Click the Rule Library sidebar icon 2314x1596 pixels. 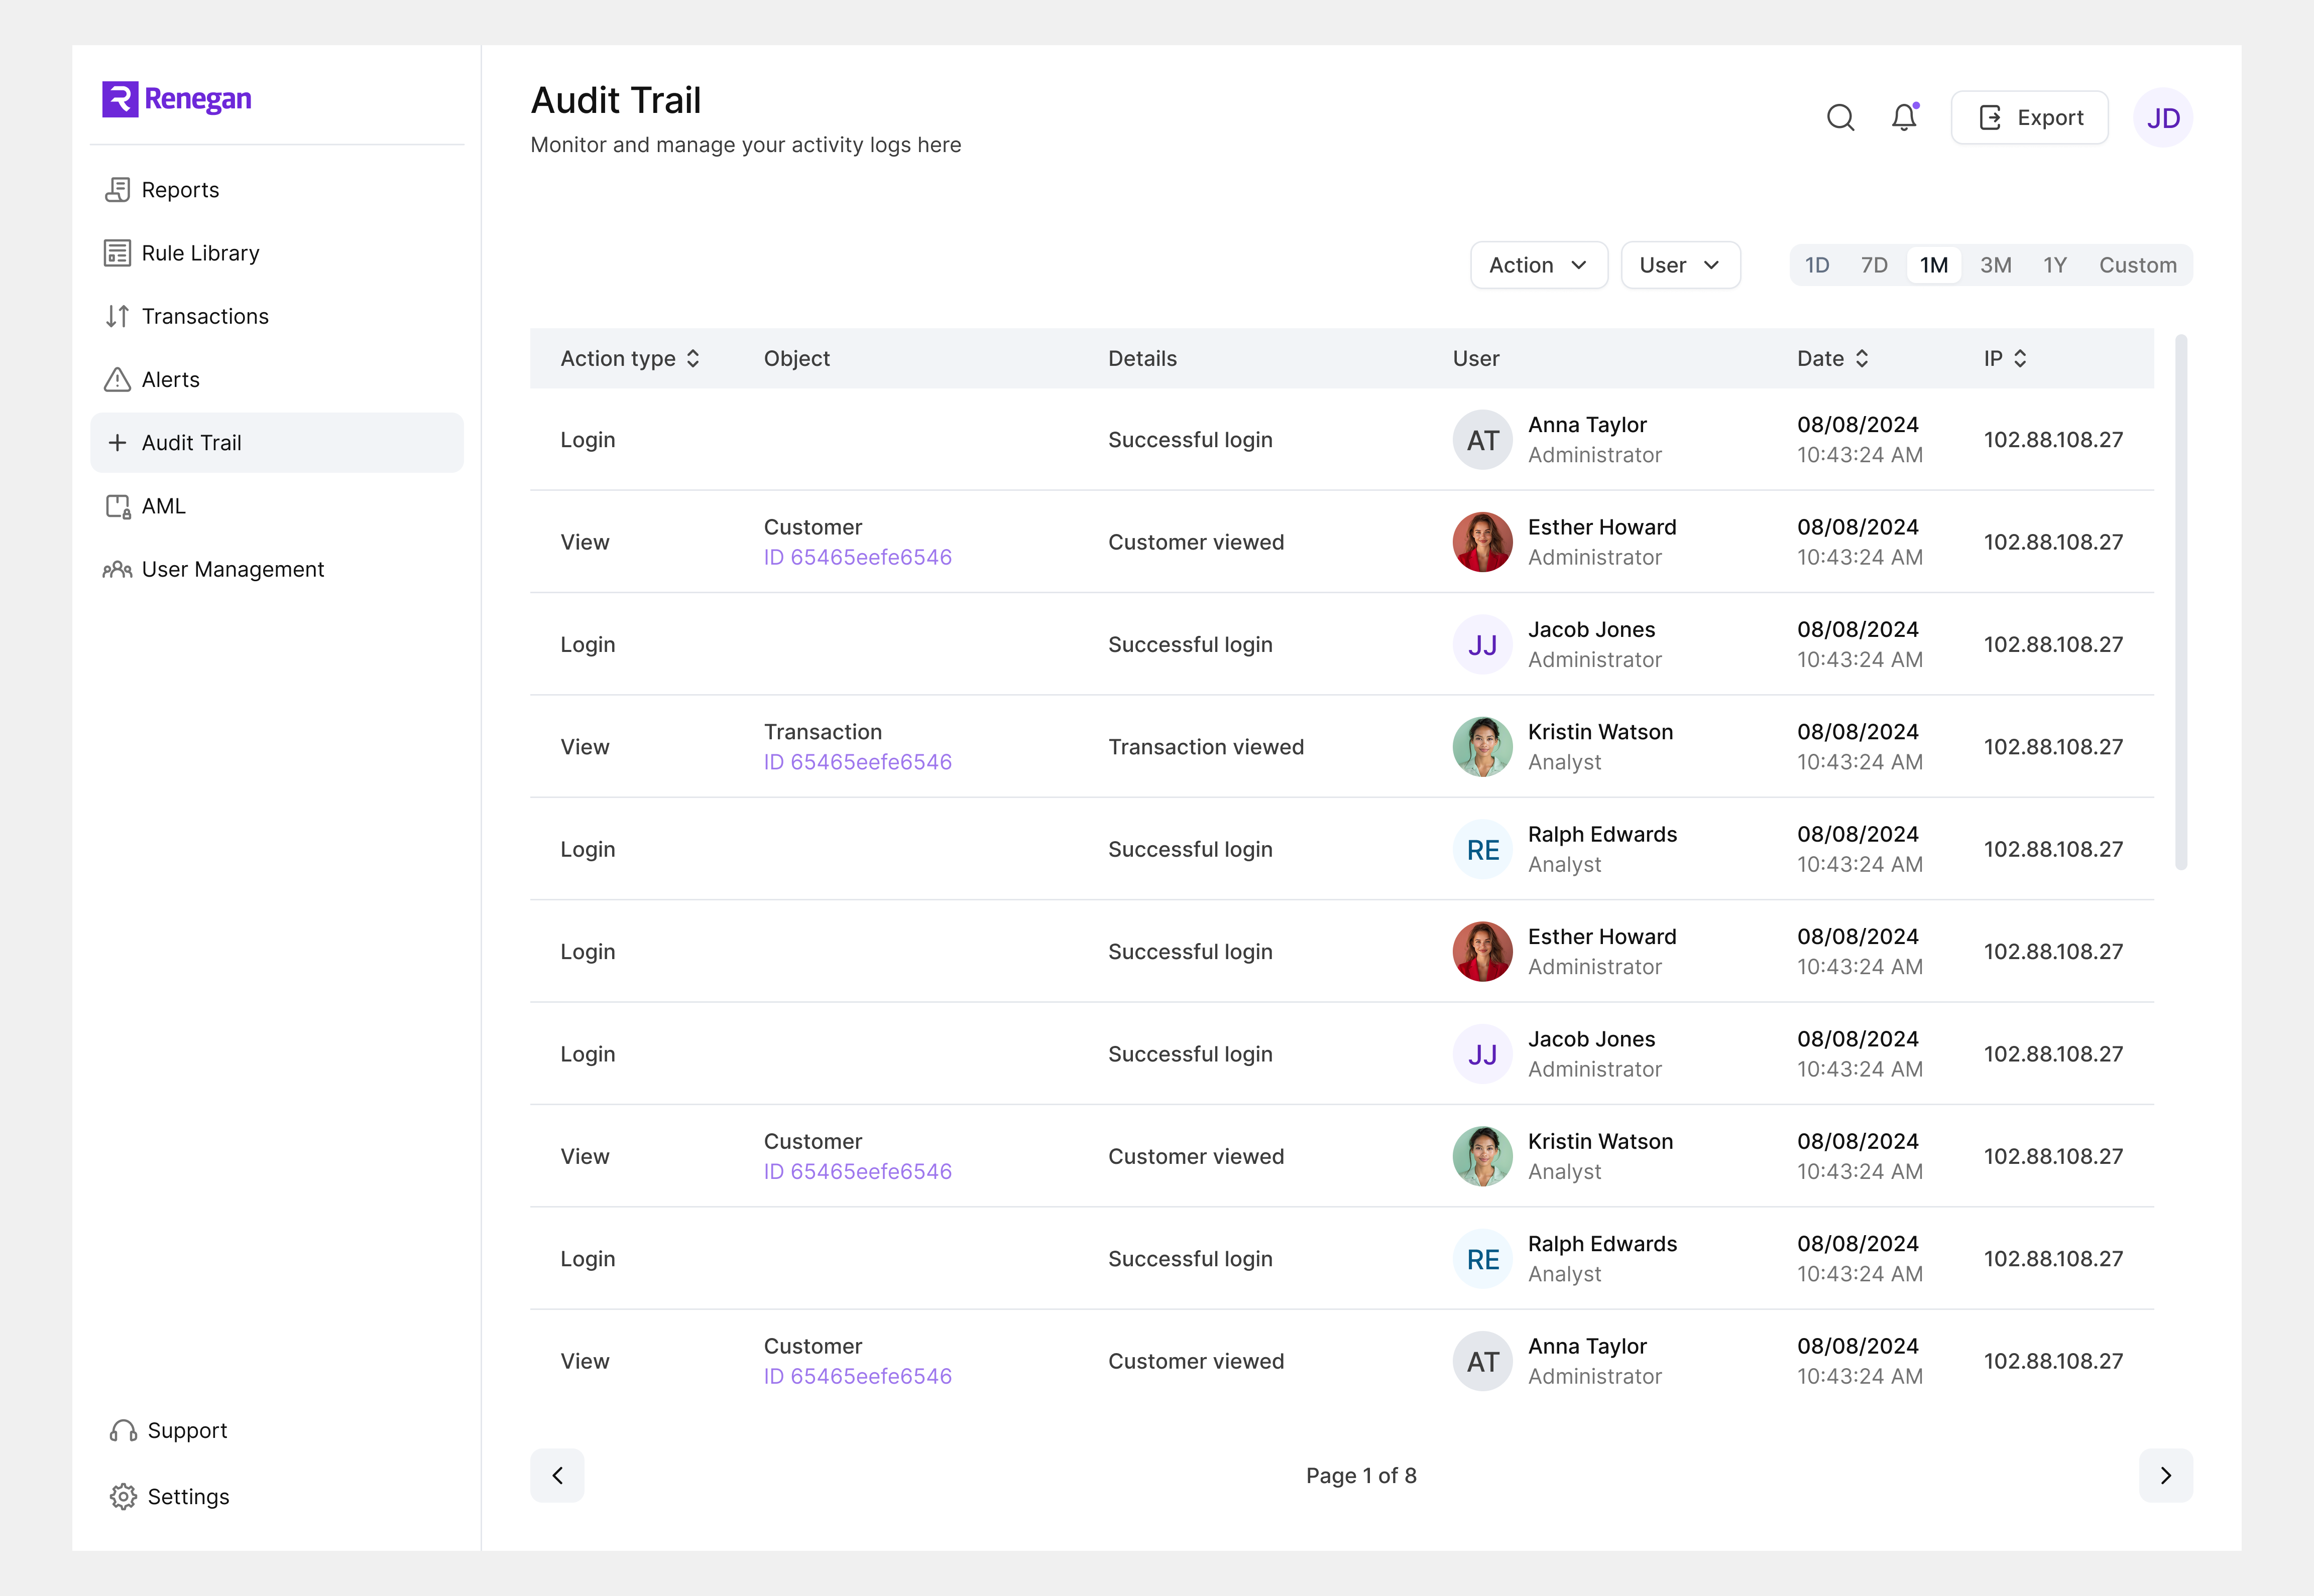(118, 253)
